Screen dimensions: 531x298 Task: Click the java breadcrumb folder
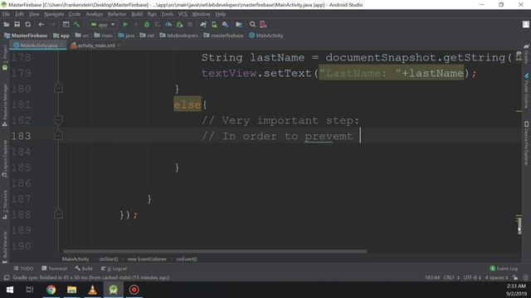pos(126,36)
